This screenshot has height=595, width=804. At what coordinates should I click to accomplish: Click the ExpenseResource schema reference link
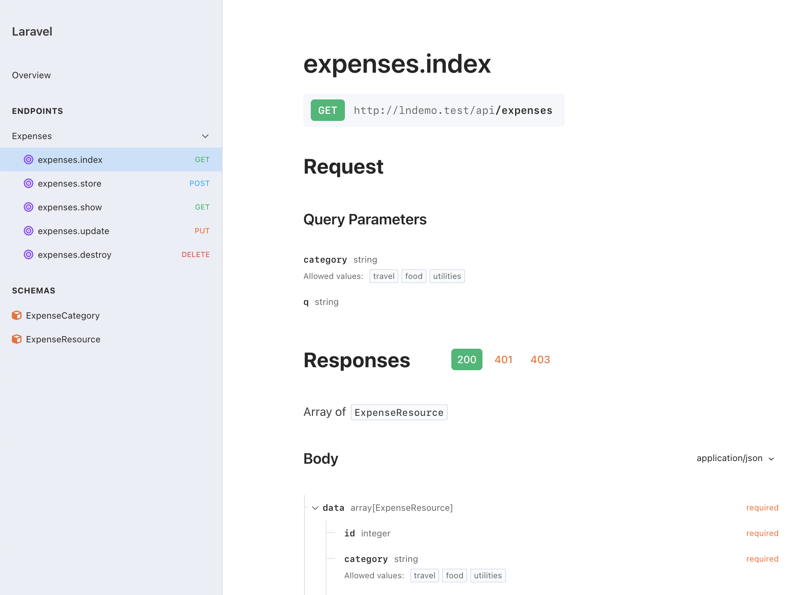pyautogui.click(x=399, y=412)
